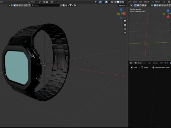Click the pan hand icon in main viewport
The height and width of the screenshot is (128, 171).
coord(125,25)
